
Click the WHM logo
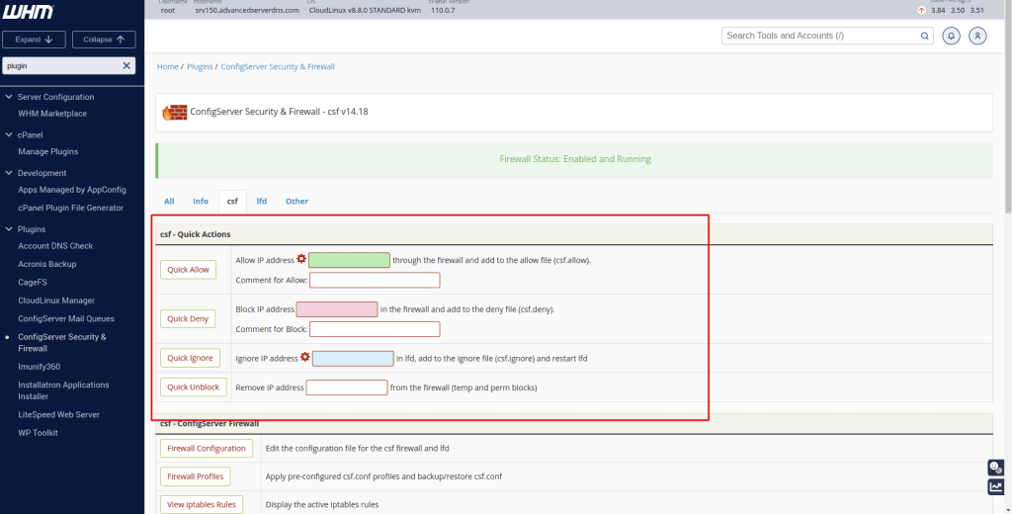[29, 12]
